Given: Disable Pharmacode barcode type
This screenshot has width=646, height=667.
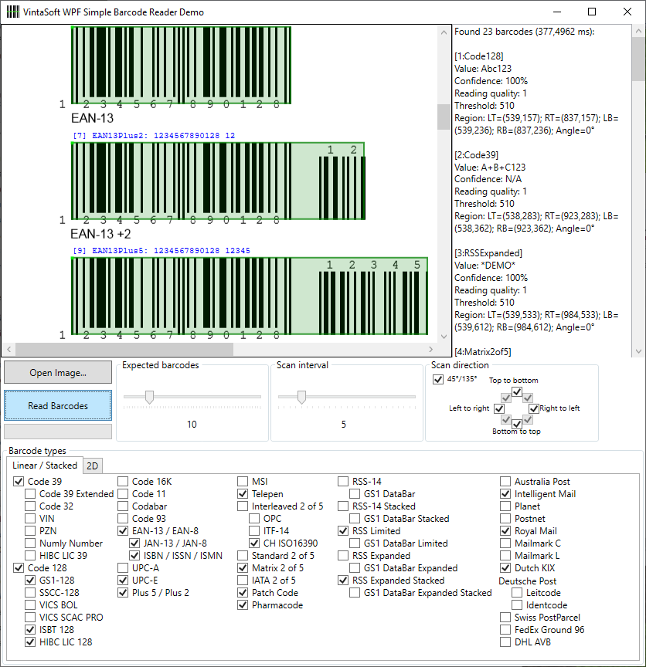Looking at the screenshot, I should coord(243,604).
